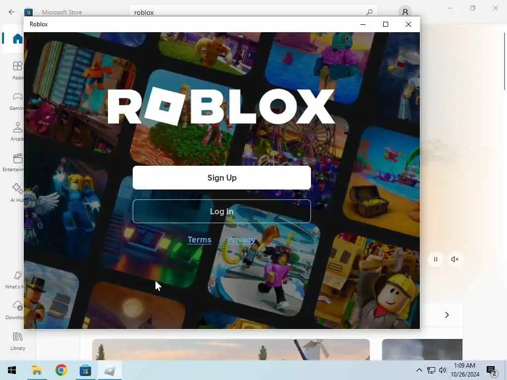
Task: Open the Privacy link
Action: tap(241, 240)
